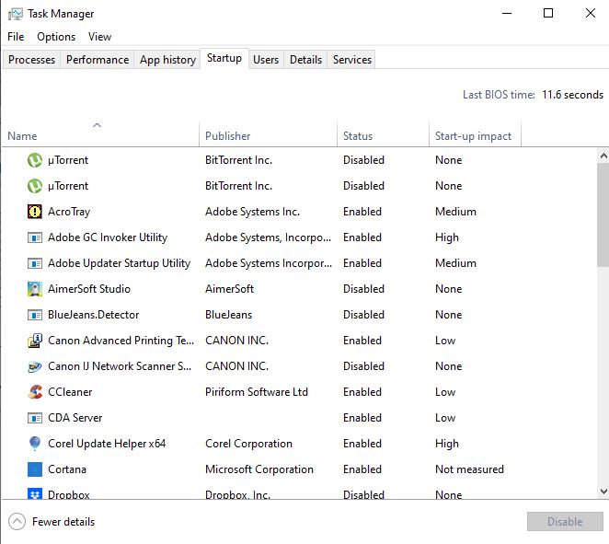Switch to the Services tab
Screen dimensions: 609x544
352,60
